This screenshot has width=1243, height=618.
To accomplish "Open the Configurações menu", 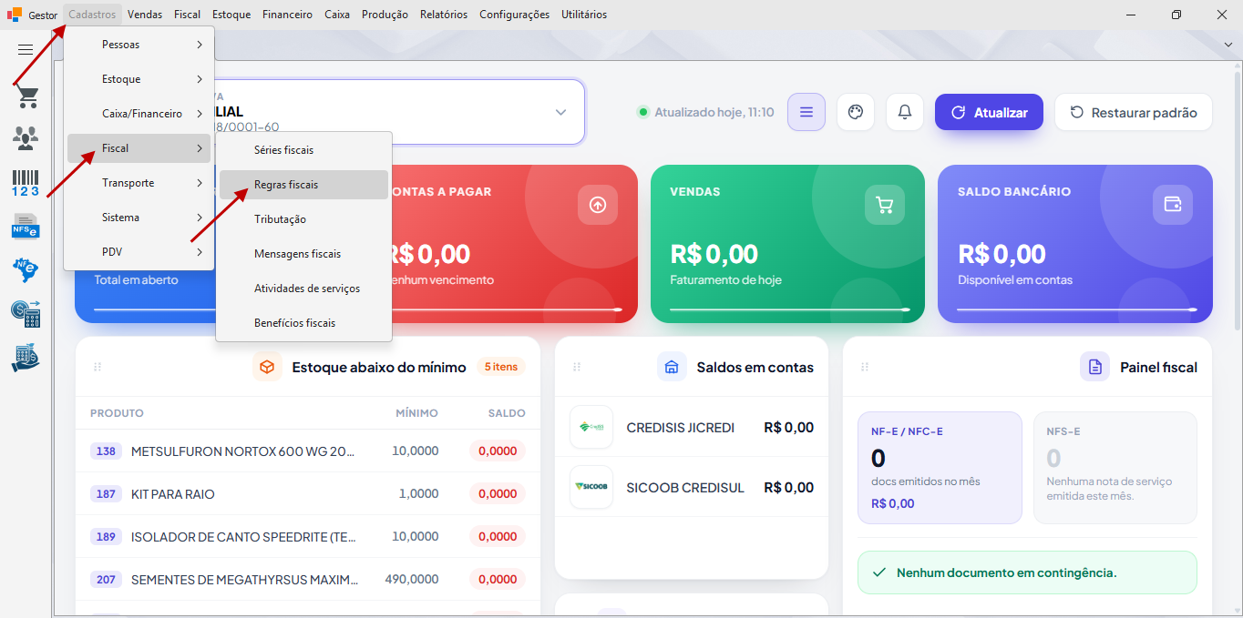I will (514, 15).
